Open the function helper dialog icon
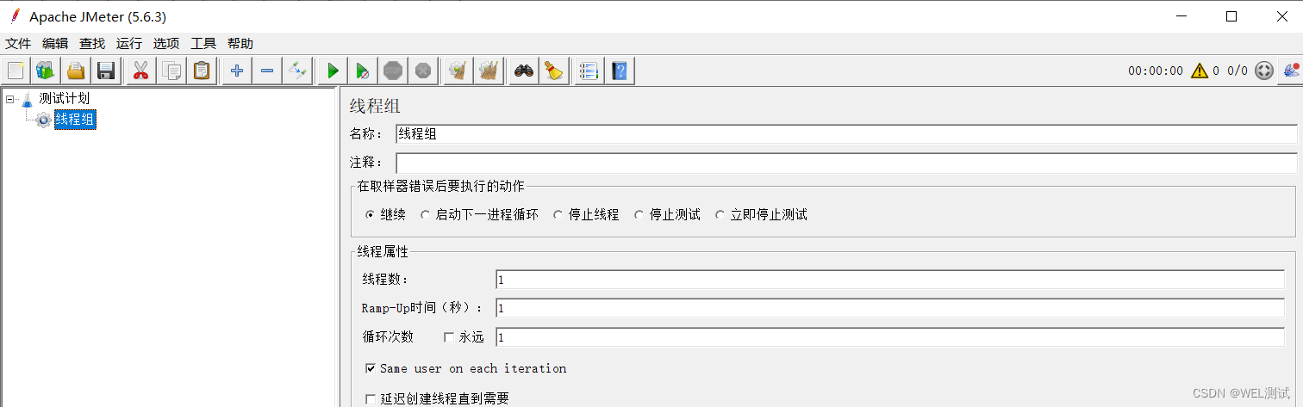This screenshot has width=1303, height=407. pos(589,71)
